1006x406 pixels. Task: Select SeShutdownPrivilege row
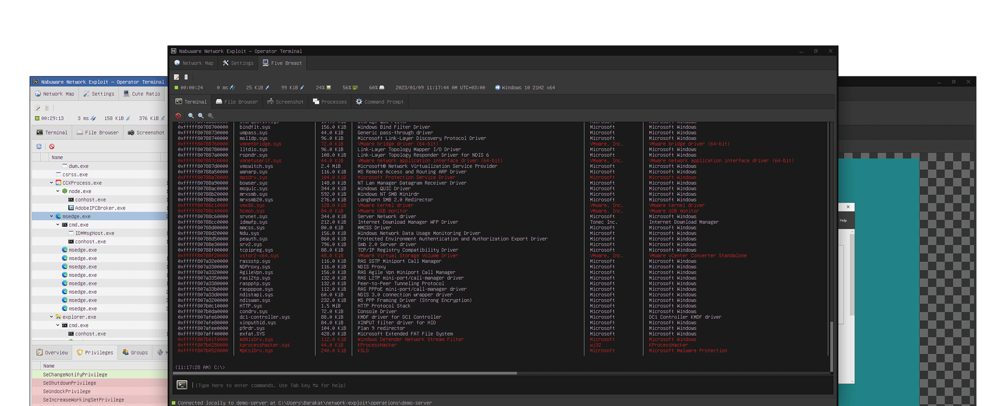(100, 383)
